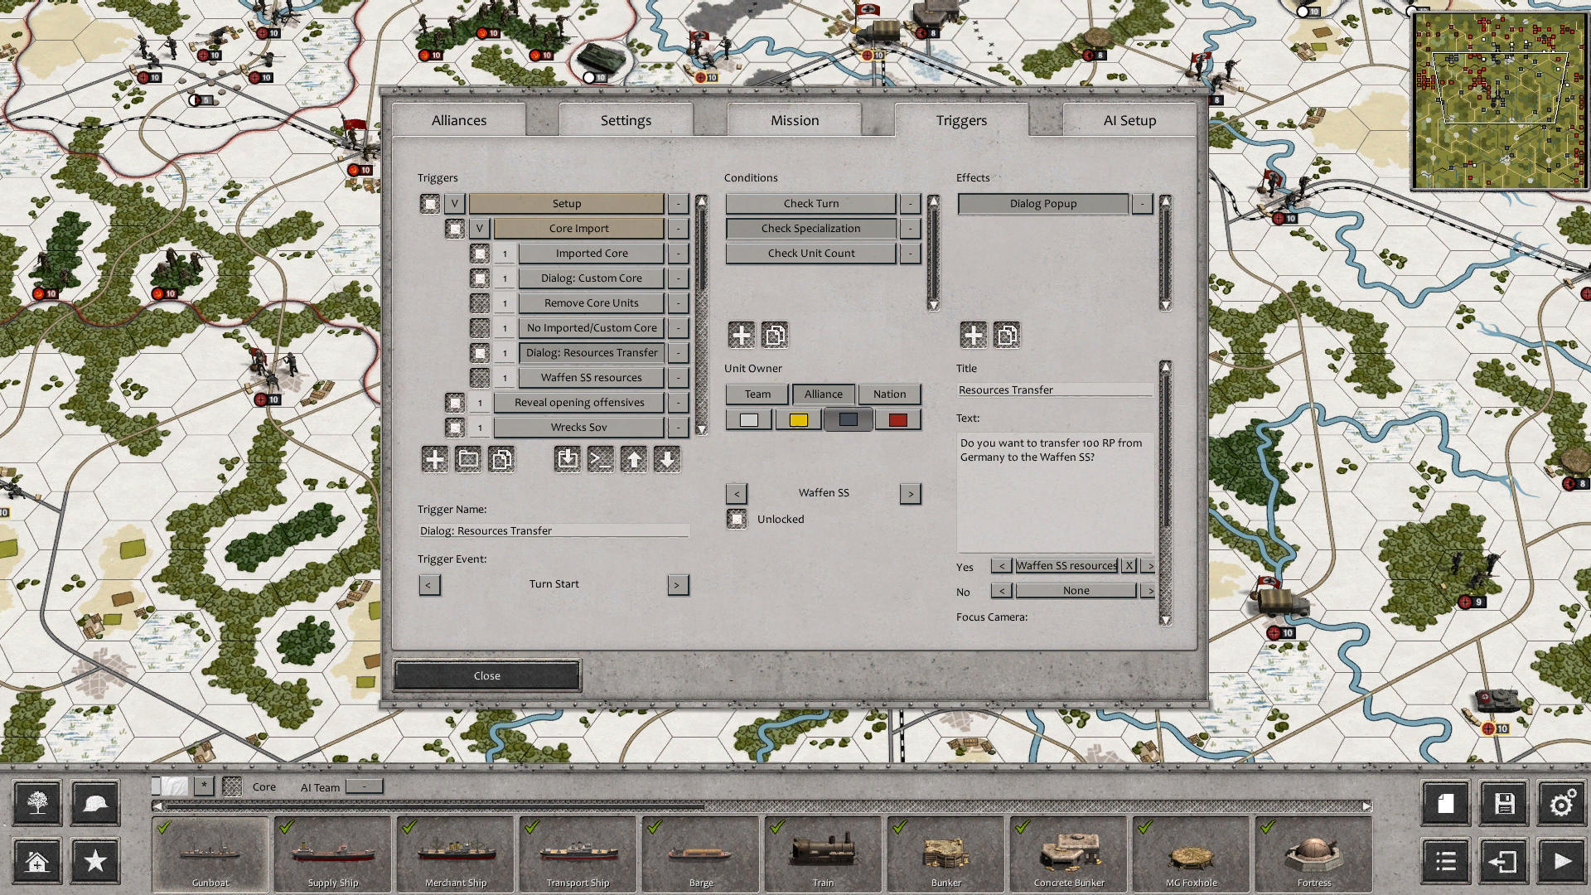Copy condition using the duplicate icon
This screenshot has width=1591, height=895.
pos(775,335)
